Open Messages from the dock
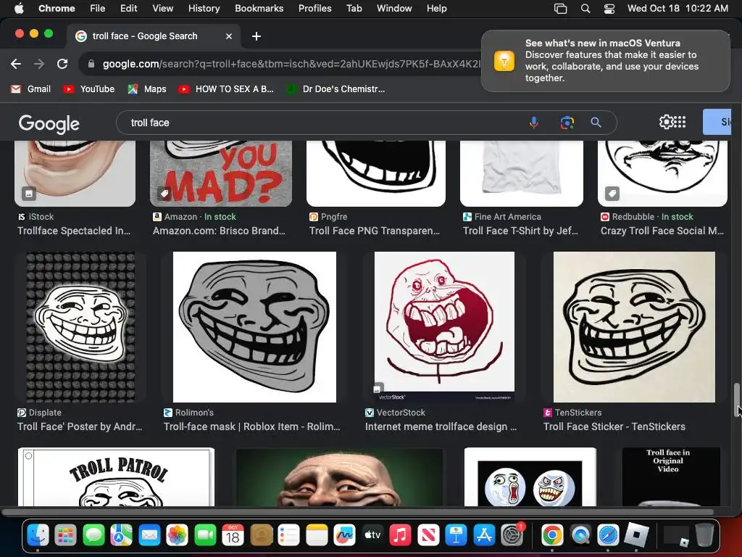 pos(93,536)
